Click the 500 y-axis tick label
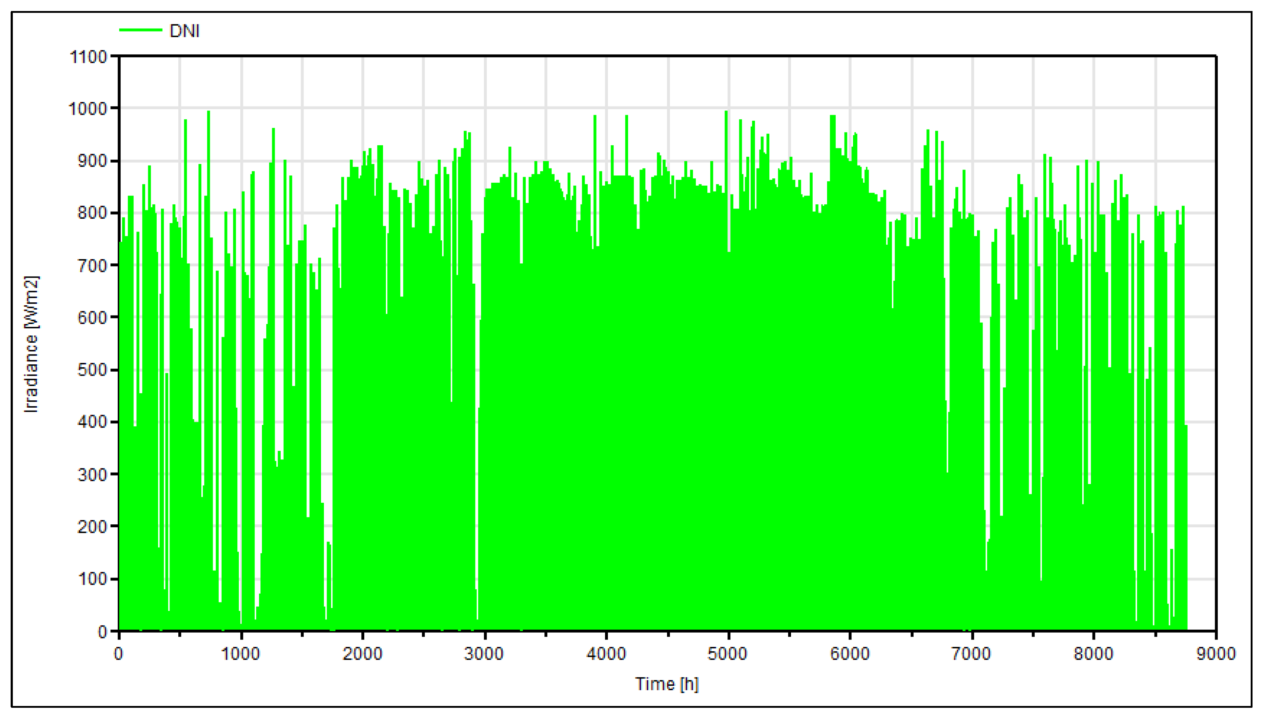This screenshot has width=1265, height=721. (92, 370)
